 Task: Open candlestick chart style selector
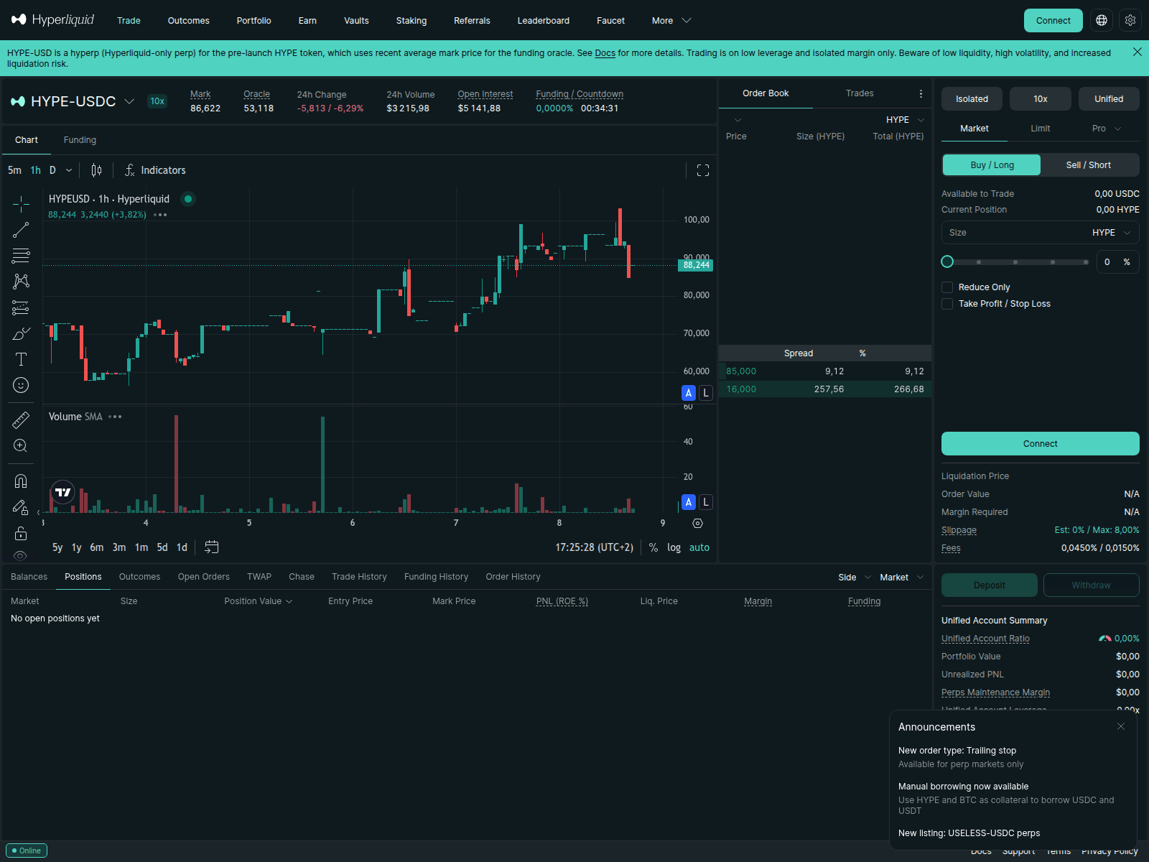pos(96,170)
